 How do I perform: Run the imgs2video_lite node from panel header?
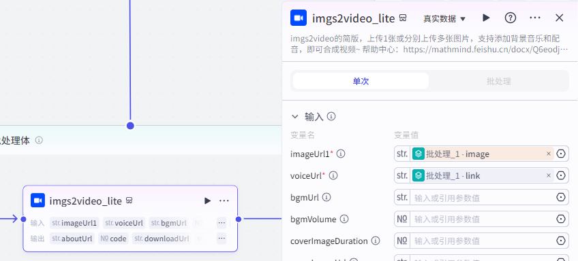[x=486, y=18]
